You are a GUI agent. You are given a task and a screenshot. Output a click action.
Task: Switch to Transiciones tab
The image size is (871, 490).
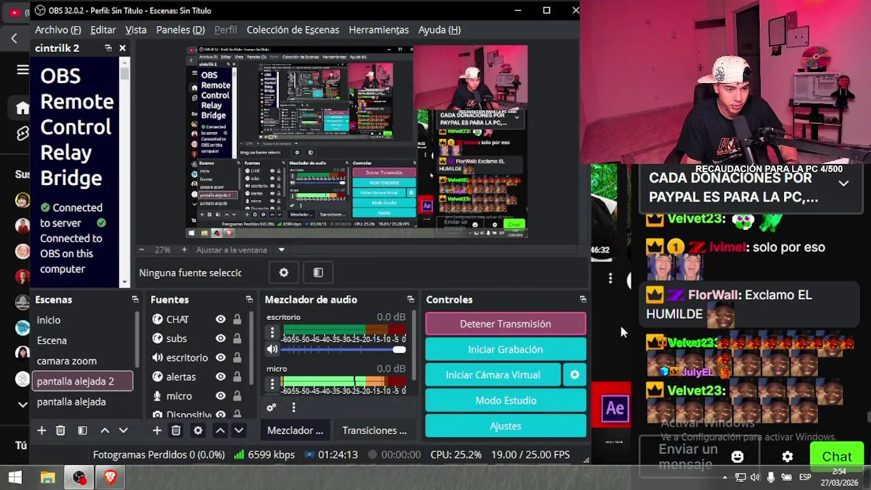click(x=374, y=430)
